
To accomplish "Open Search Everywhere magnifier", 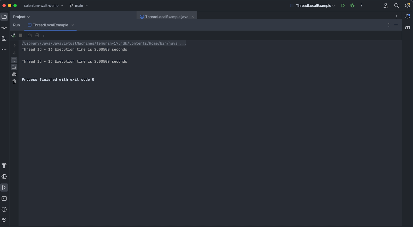I will point(396,5).
